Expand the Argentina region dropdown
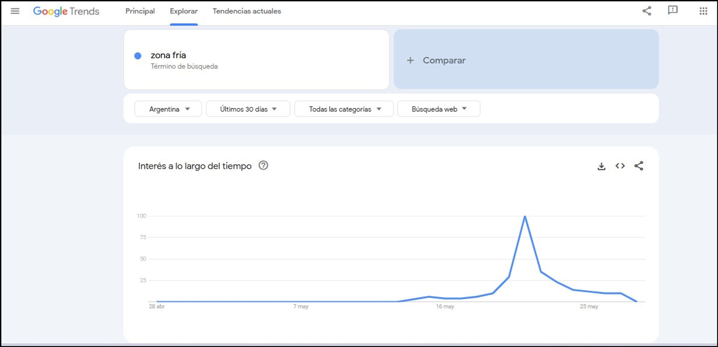 [x=168, y=109]
